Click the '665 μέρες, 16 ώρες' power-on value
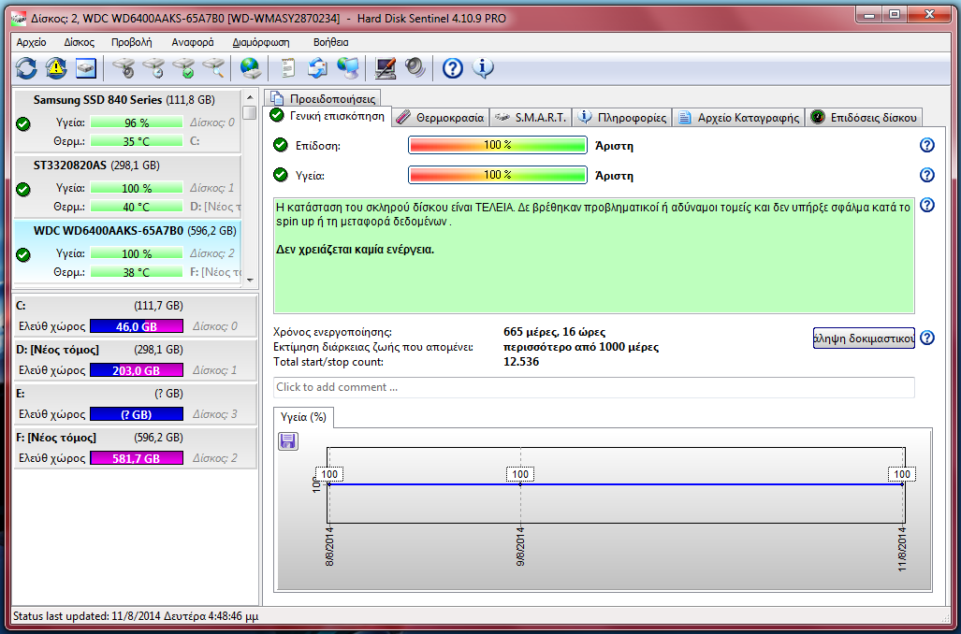961x634 pixels. pyautogui.click(x=554, y=332)
